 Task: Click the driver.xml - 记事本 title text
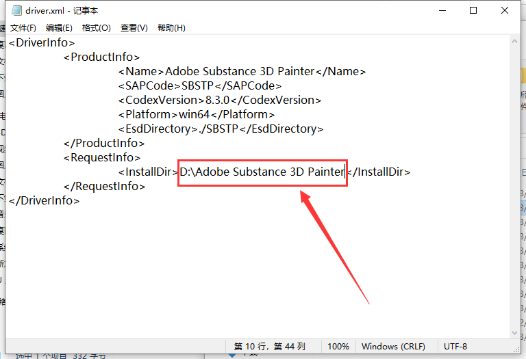pyautogui.click(x=62, y=11)
